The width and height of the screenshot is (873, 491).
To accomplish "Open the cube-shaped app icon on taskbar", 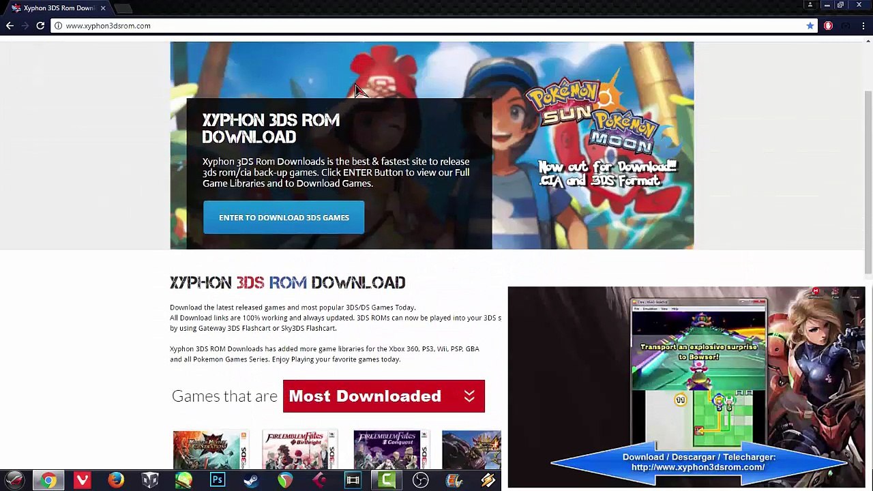I will pos(150,481).
